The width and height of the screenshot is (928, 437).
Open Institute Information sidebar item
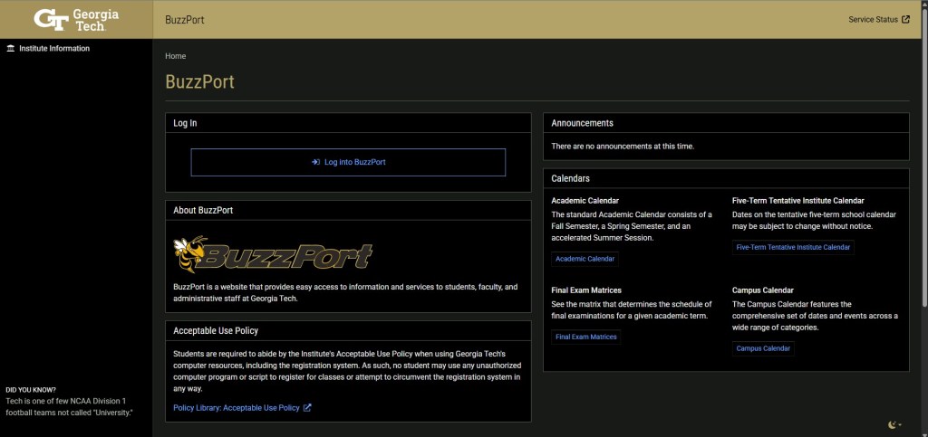pos(48,49)
